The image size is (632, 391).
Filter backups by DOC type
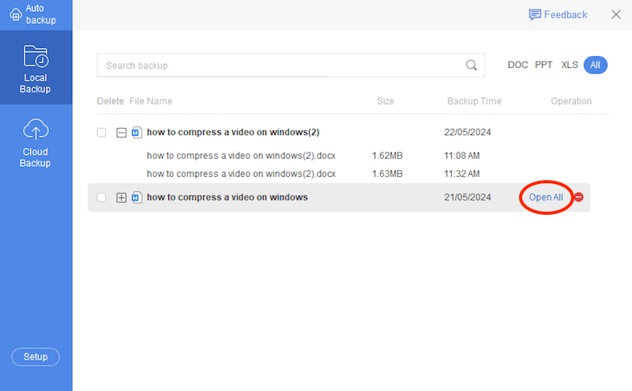517,65
